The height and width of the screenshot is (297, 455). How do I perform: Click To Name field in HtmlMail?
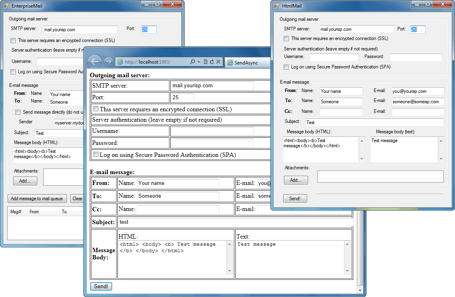pos(341,102)
